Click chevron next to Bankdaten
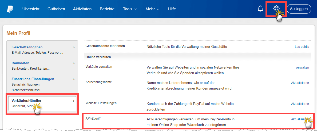 74,64
